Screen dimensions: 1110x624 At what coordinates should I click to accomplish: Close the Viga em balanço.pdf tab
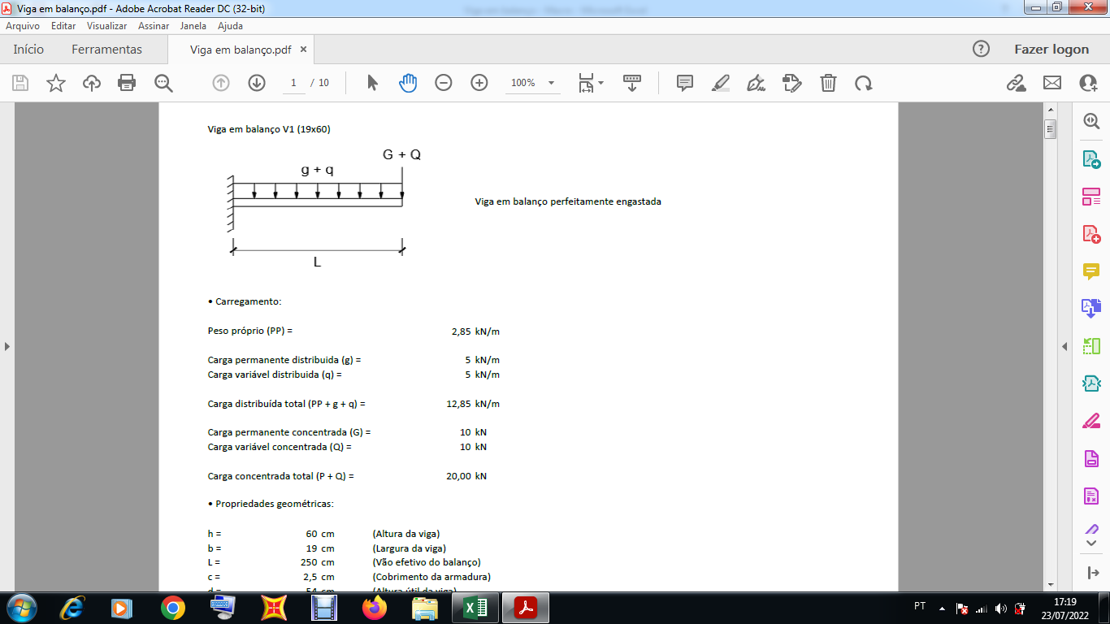(304, 50)
